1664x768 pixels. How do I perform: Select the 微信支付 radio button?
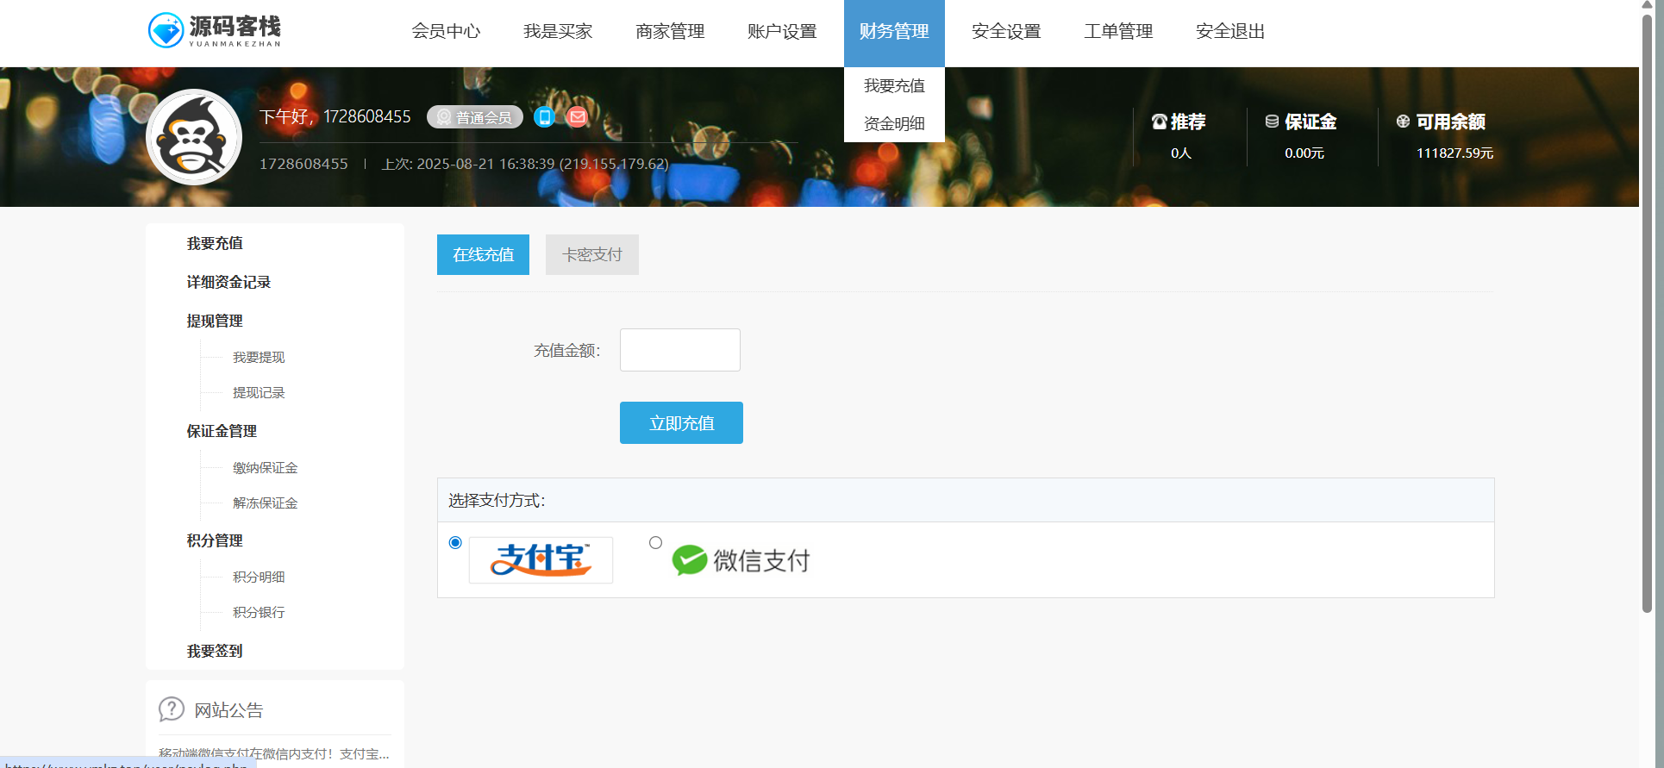point(655,542)
